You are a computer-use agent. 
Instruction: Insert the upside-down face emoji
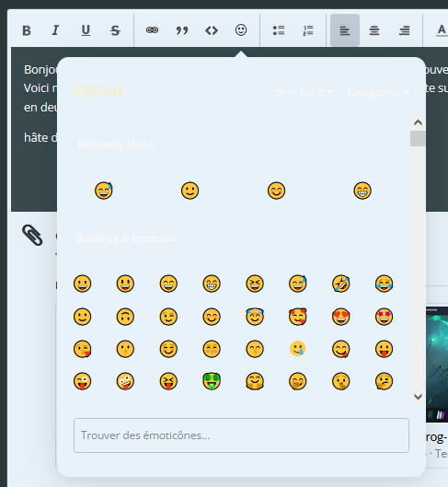(125, 317)
